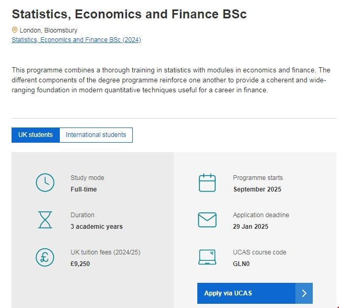Switch to the International students tab

pos(96,135)
